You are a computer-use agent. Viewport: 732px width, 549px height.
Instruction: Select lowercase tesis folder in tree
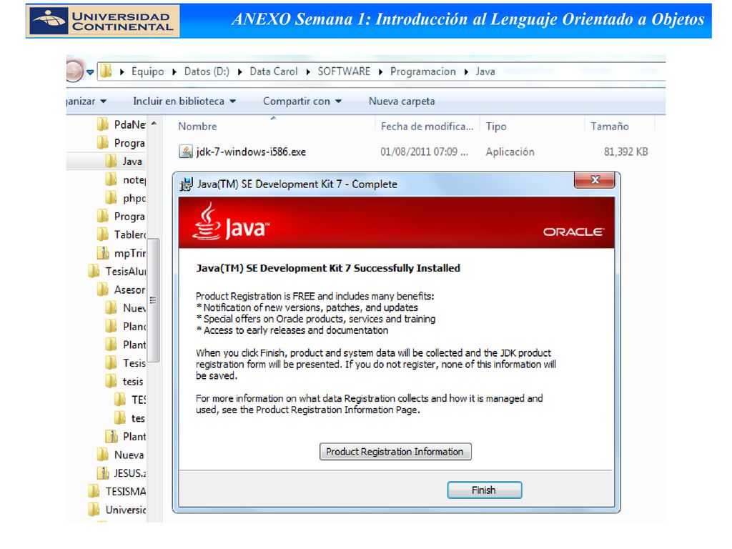point(124,382)
